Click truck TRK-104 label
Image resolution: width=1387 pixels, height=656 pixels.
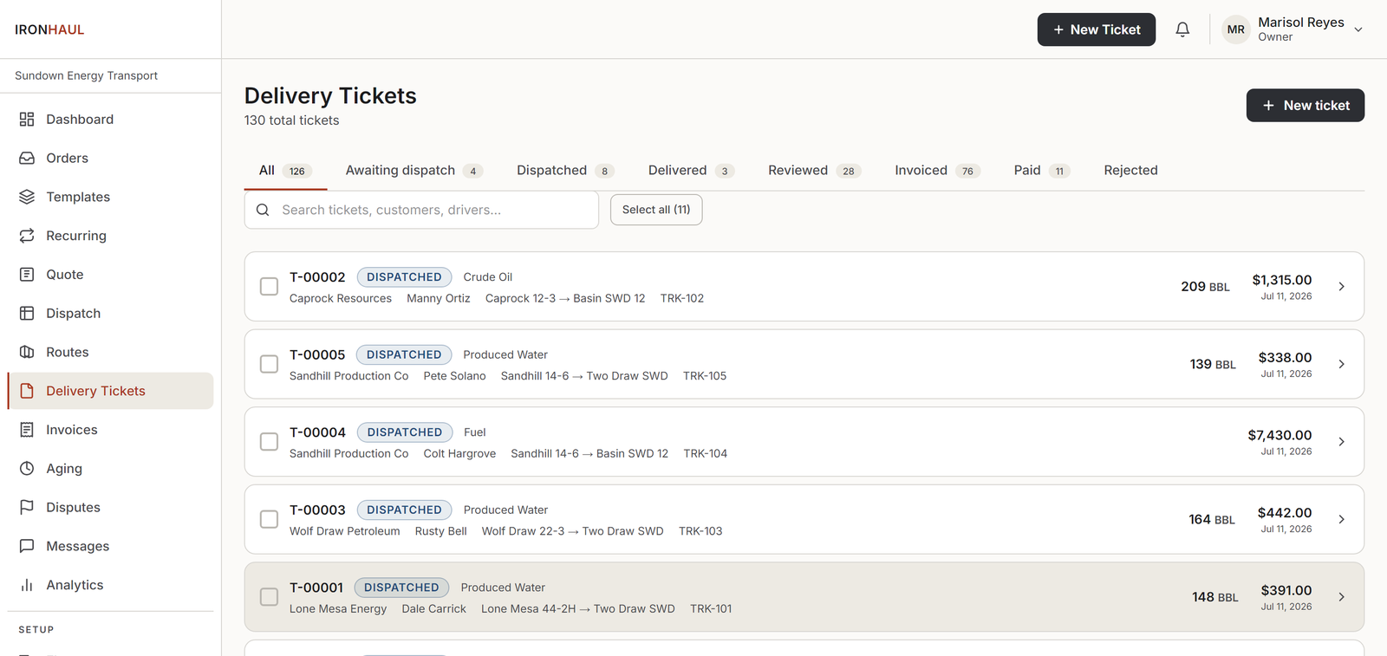click(706, 453)
